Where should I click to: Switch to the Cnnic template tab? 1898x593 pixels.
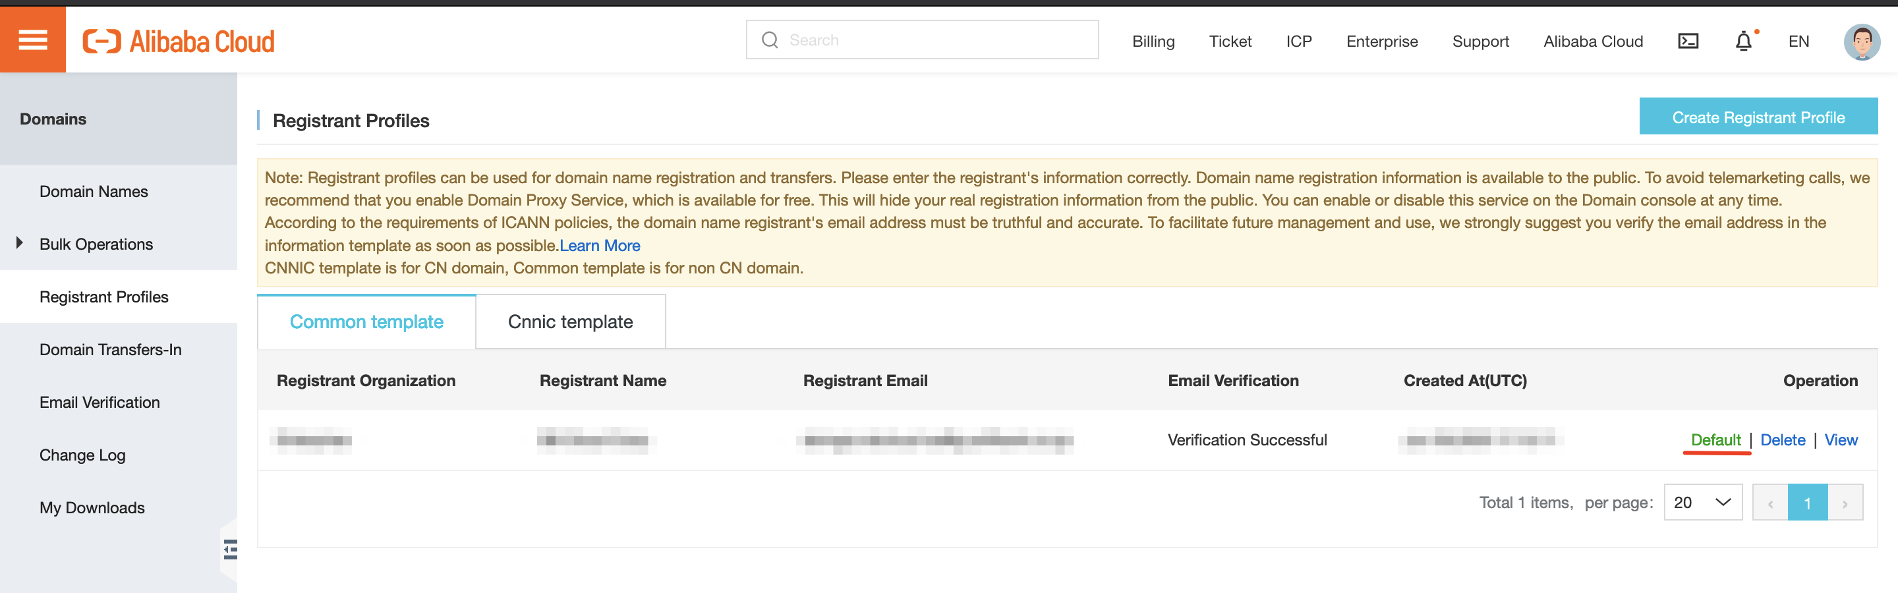point(570,322)
